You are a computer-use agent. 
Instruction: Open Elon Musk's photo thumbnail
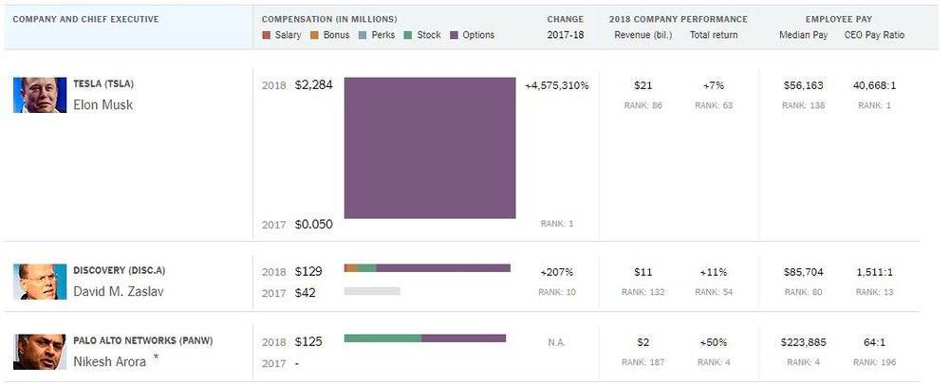[x=40, y=95]
